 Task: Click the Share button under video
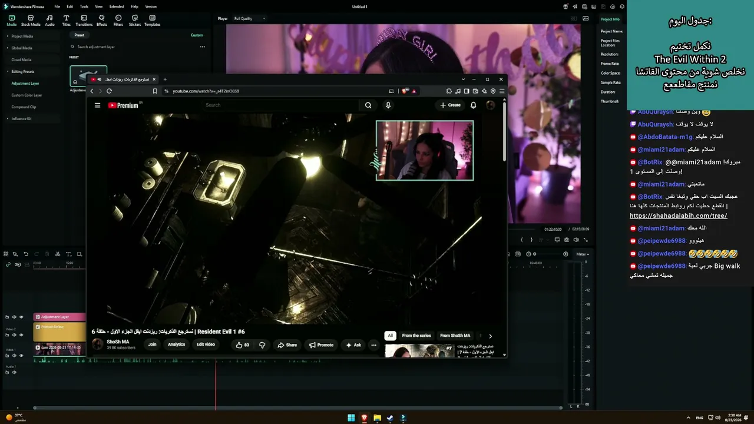287,344
